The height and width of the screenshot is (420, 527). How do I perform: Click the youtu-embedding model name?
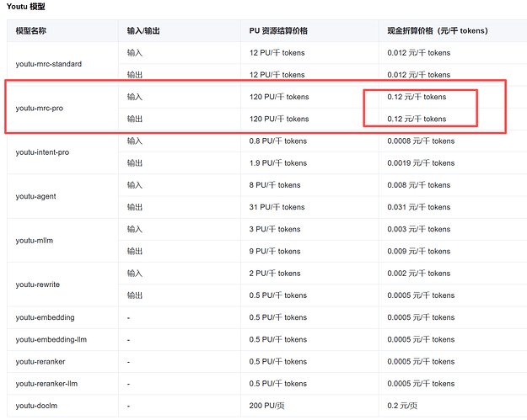tap(45, 317)
